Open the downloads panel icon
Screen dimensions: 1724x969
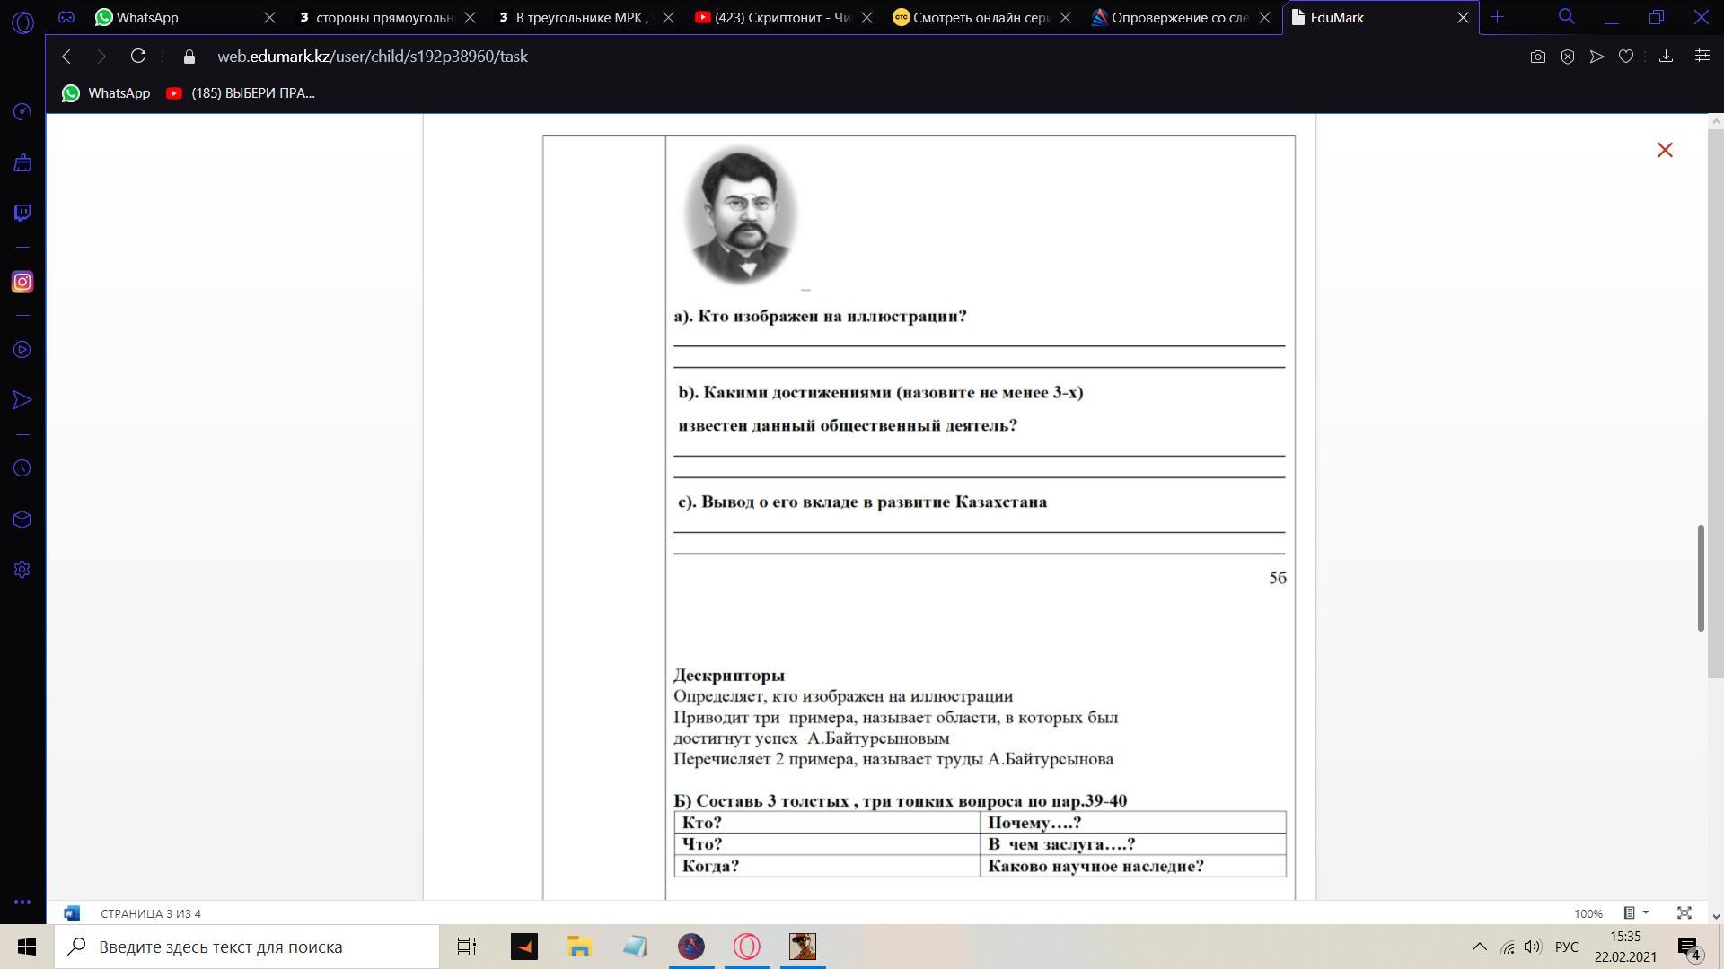(1666, 57)
